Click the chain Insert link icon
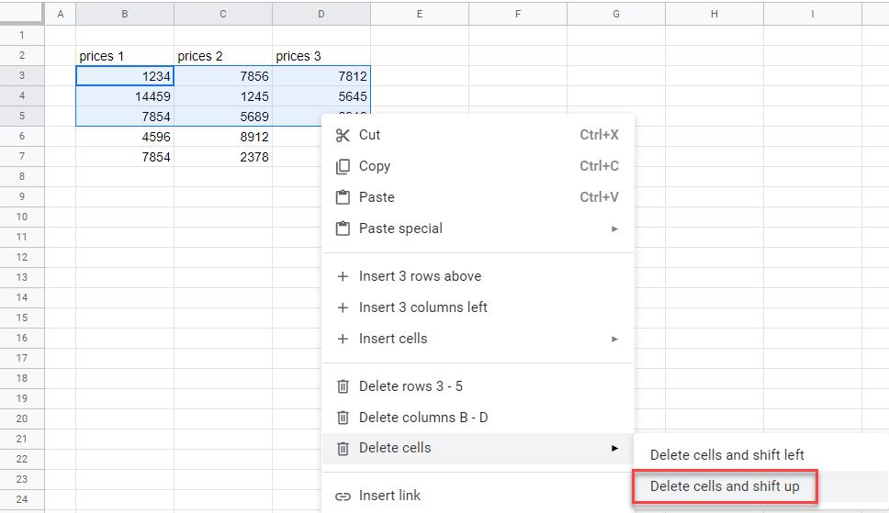This screenshot has width=889, height=513. [343, 496]
